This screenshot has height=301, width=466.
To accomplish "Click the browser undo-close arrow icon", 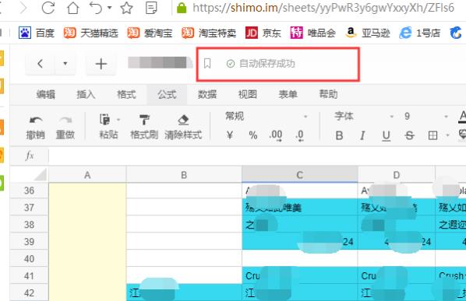I will [x=96, y=8].
